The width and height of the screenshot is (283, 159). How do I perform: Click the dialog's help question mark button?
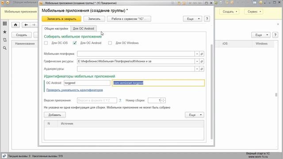(x=207, y=19)
